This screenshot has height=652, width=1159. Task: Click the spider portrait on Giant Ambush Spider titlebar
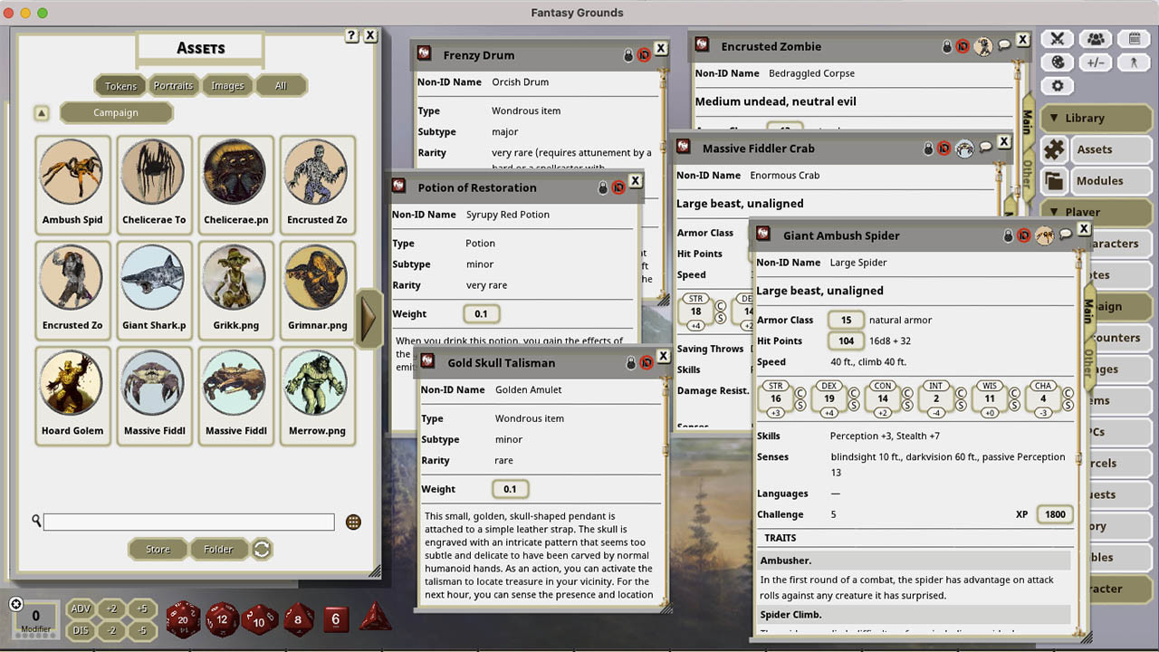coord(1044,234)
